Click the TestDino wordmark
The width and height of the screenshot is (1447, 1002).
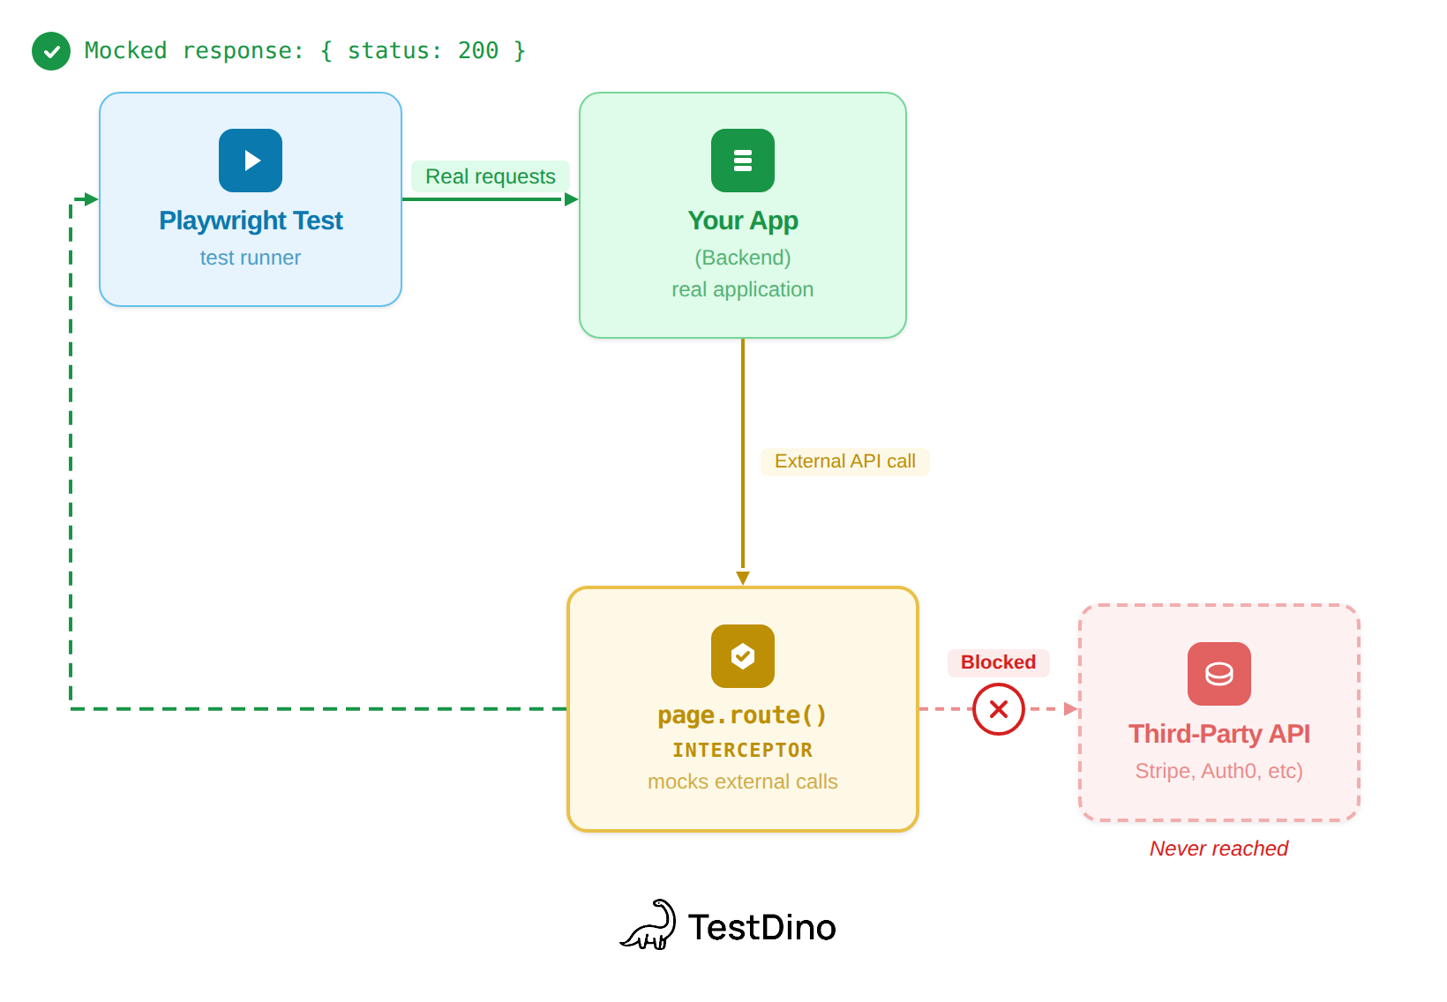coord(761,927)
